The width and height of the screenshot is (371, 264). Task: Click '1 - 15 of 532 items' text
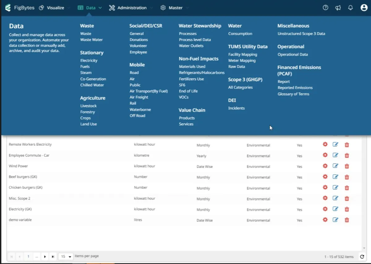339,257
